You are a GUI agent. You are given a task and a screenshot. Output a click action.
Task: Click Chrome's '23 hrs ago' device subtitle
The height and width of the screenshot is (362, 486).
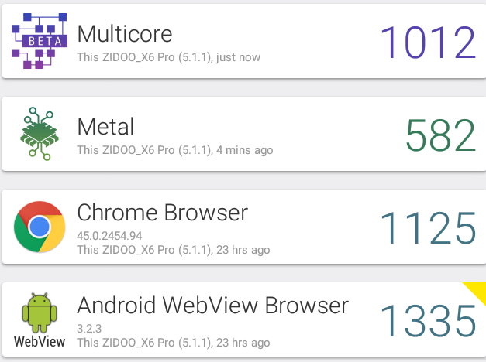point(174,250)
